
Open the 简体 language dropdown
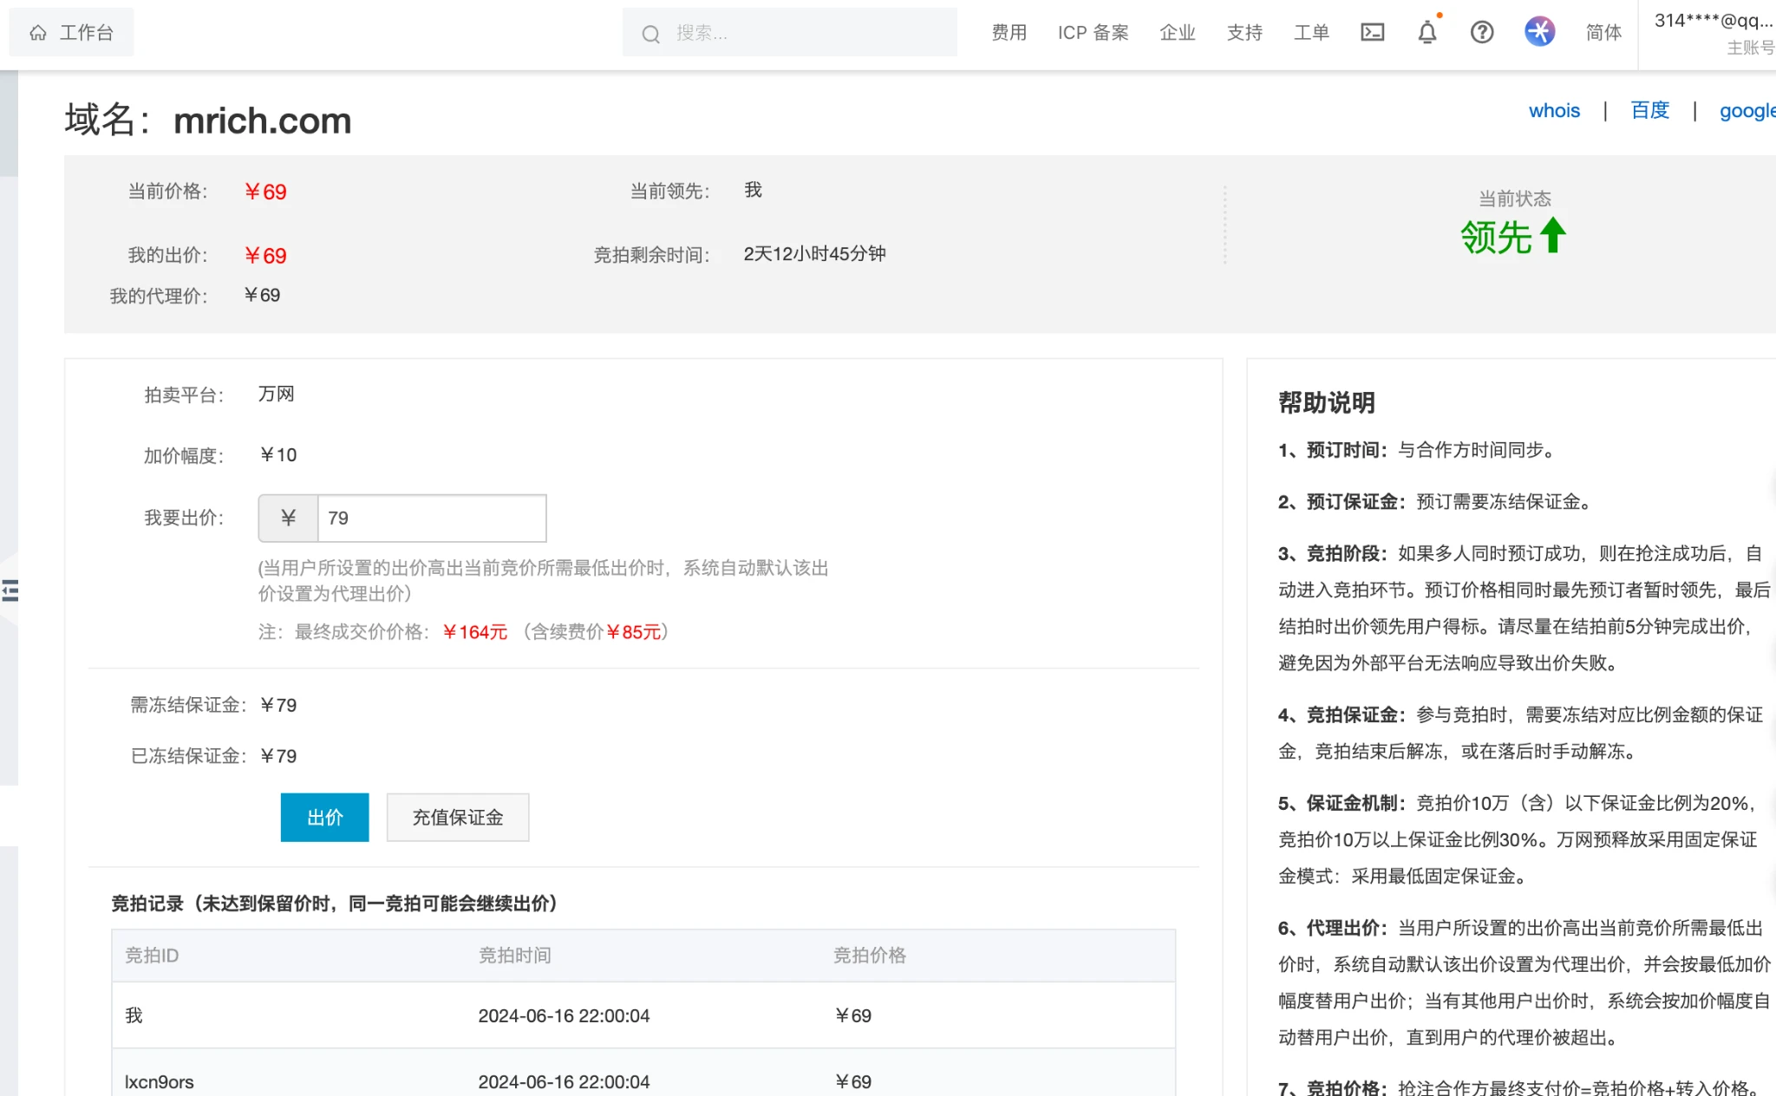point(1603,33)
